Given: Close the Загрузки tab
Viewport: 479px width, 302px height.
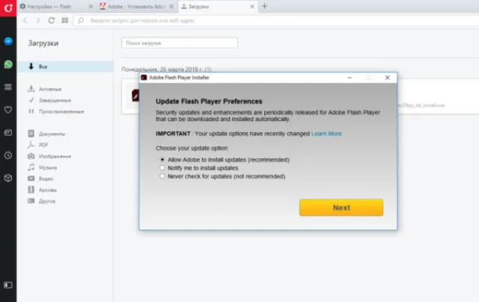Looking at the screenshot, I should (252, 7).
